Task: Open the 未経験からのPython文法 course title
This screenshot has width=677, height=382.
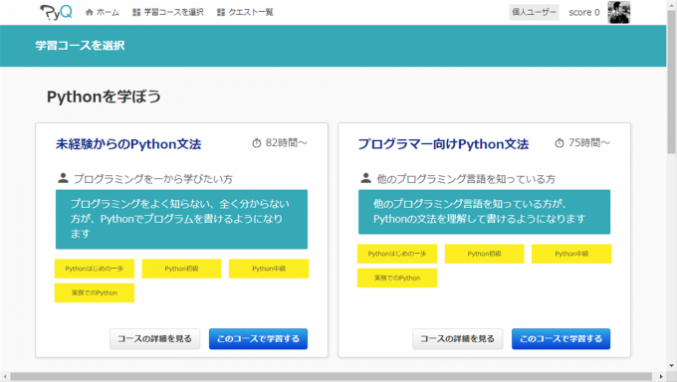Action: click(x=128, y=144)
